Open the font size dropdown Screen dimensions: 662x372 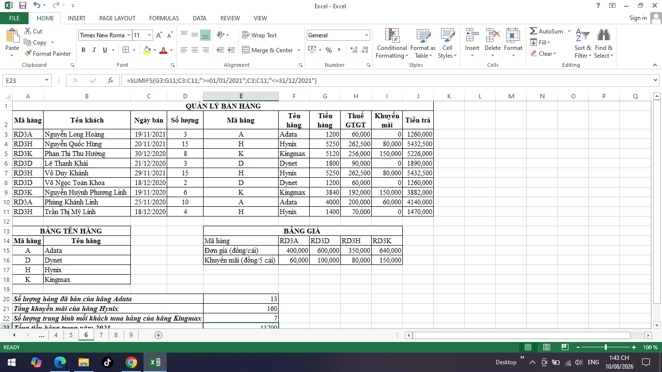149,35
